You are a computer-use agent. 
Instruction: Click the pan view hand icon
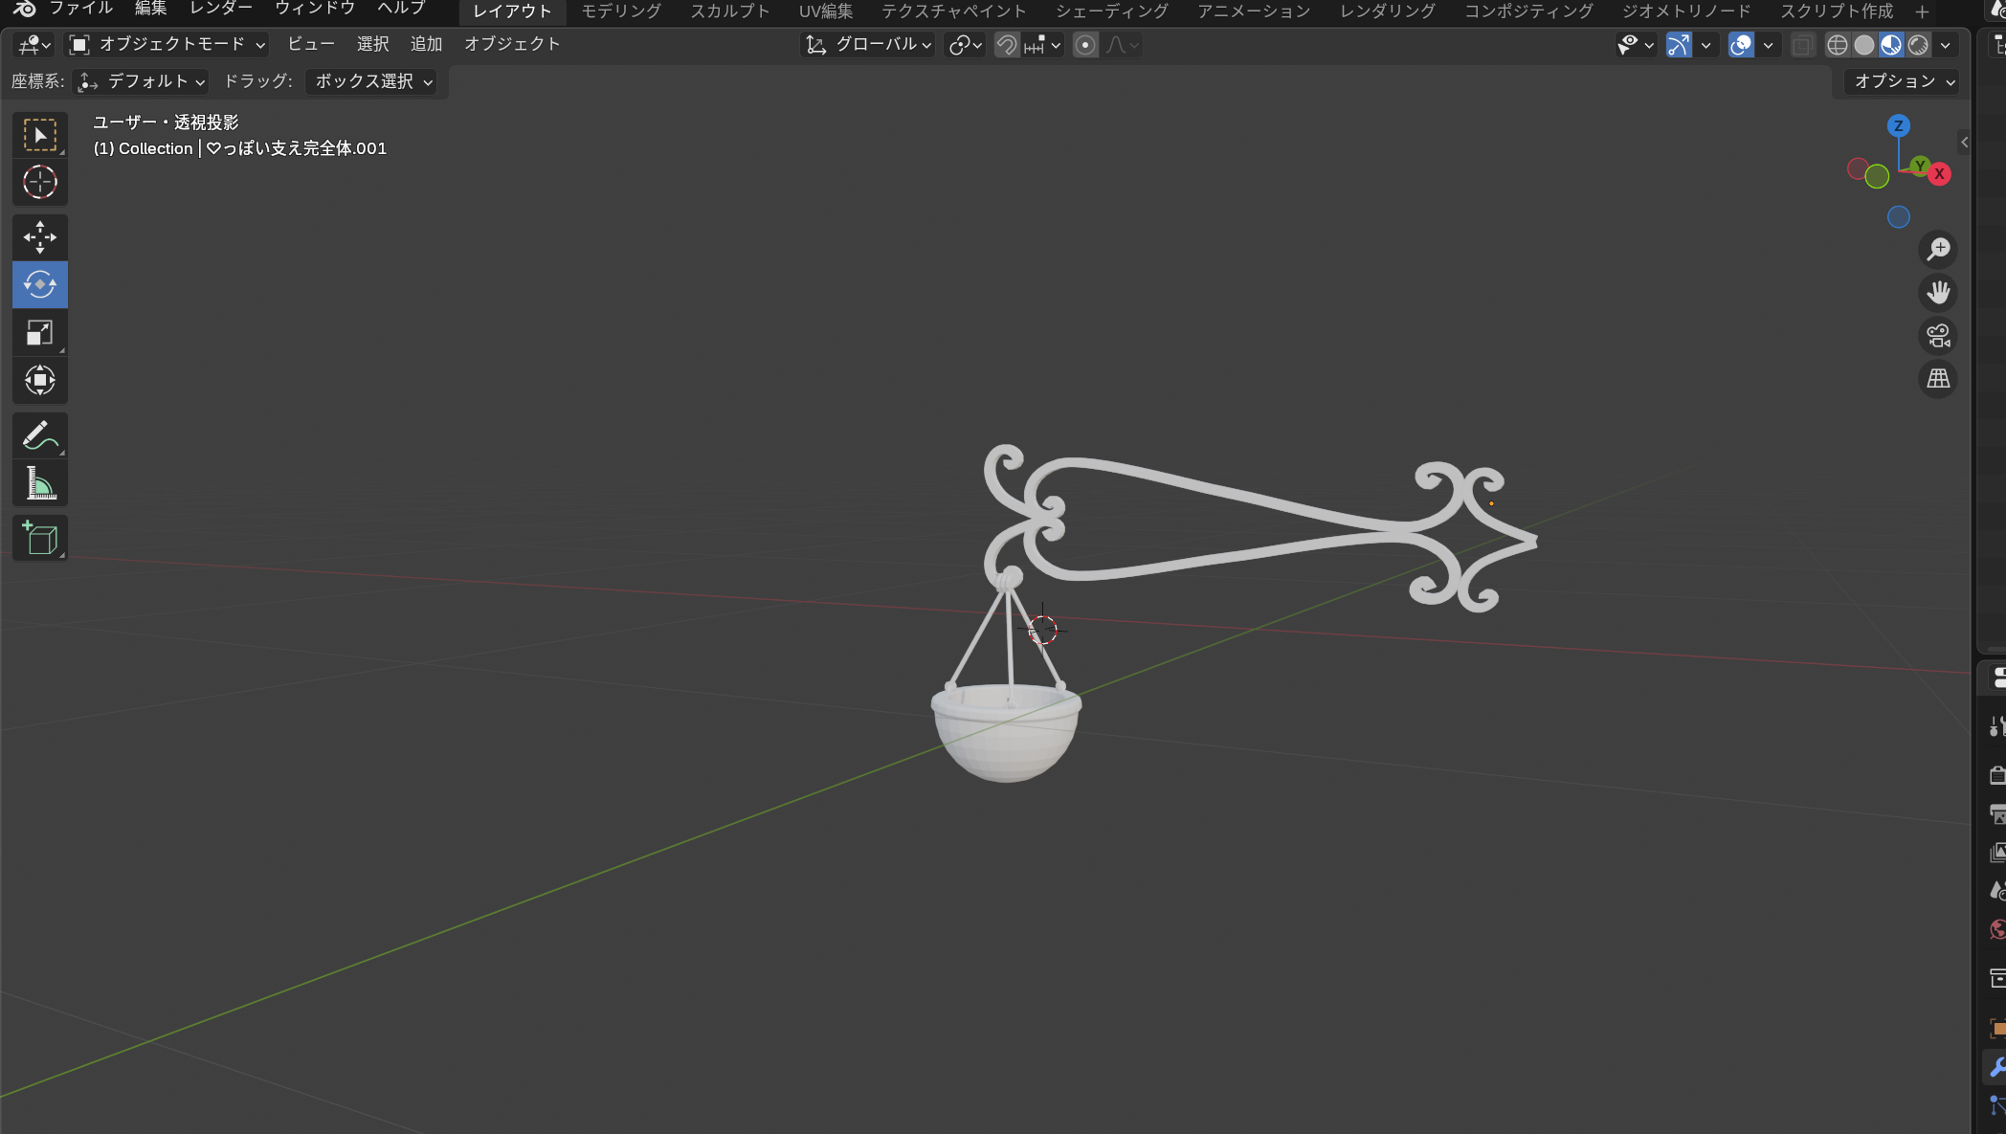[1938, 293]
